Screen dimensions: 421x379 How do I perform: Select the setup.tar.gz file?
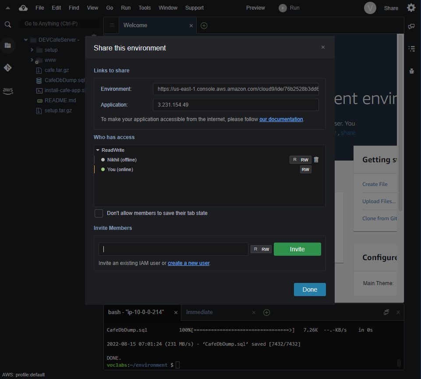pos(58,111)
